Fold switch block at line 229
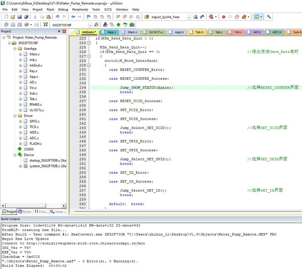 (x=89, y=65)
